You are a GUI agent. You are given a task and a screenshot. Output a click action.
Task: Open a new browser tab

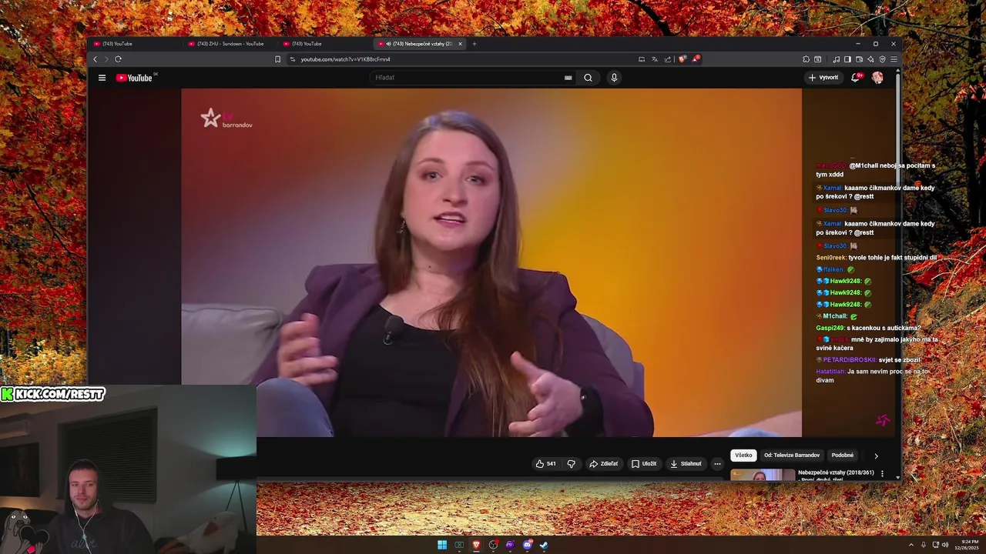tap(475, 44)
